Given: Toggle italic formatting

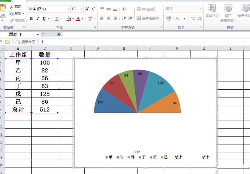Looking at the screenshot, I should pyautogui.click(x=38, y=19).
